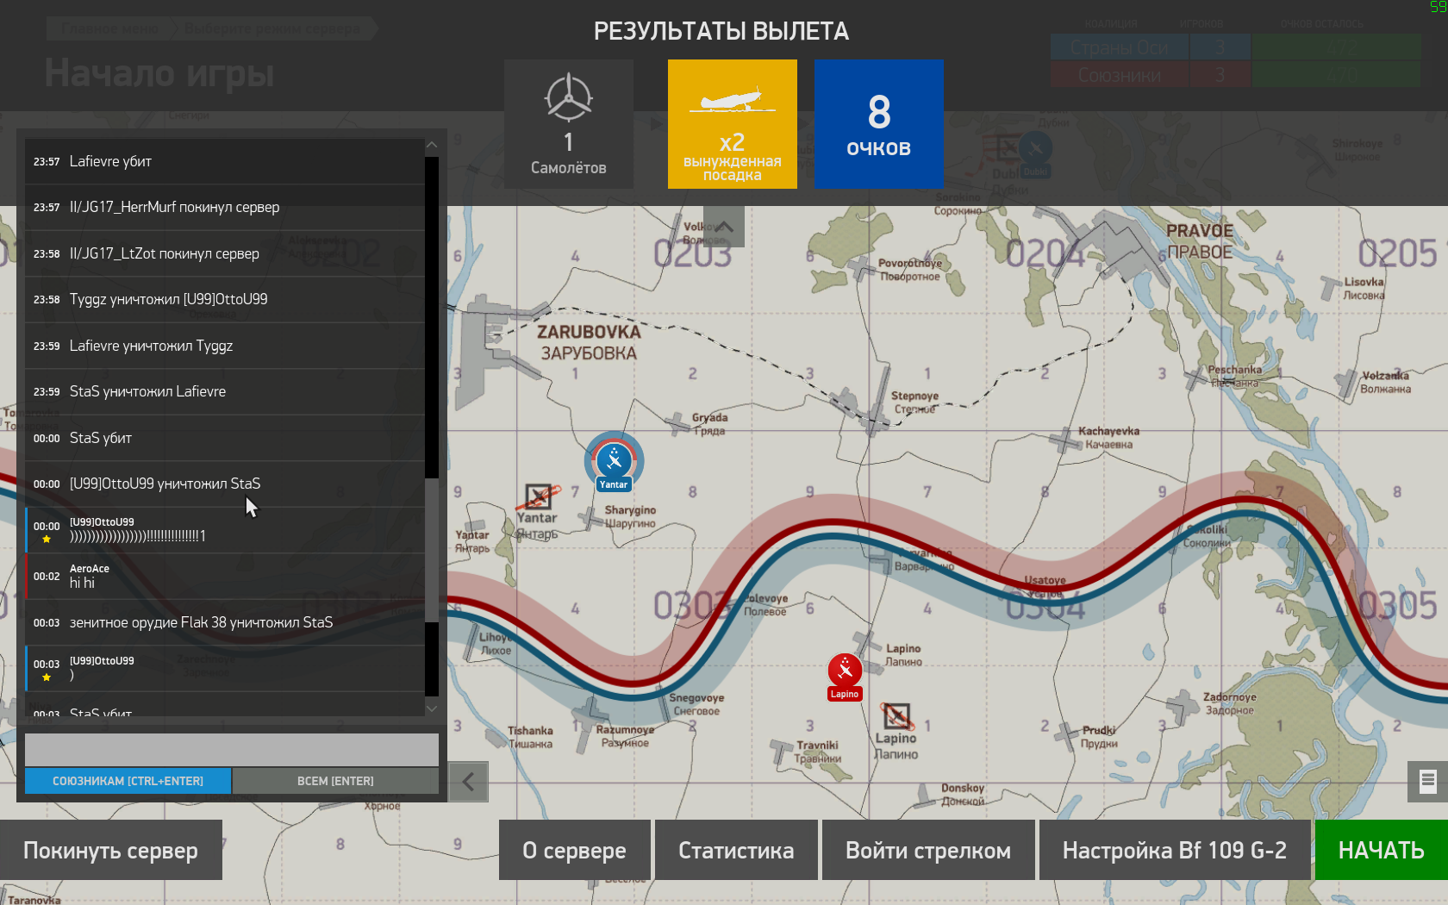Click the chat message input field
This screenshot has height=905, width=1448.
(231, 750)
